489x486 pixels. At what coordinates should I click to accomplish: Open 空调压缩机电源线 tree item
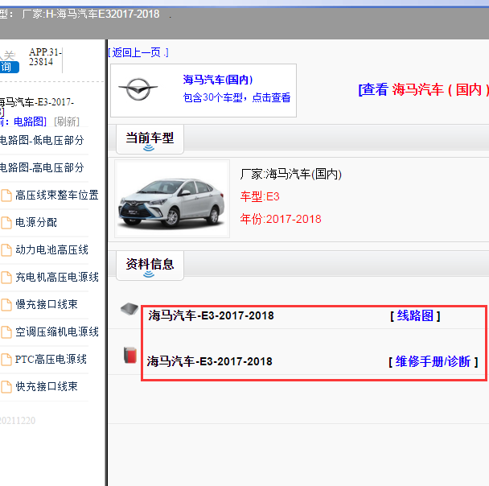point(57,332)
